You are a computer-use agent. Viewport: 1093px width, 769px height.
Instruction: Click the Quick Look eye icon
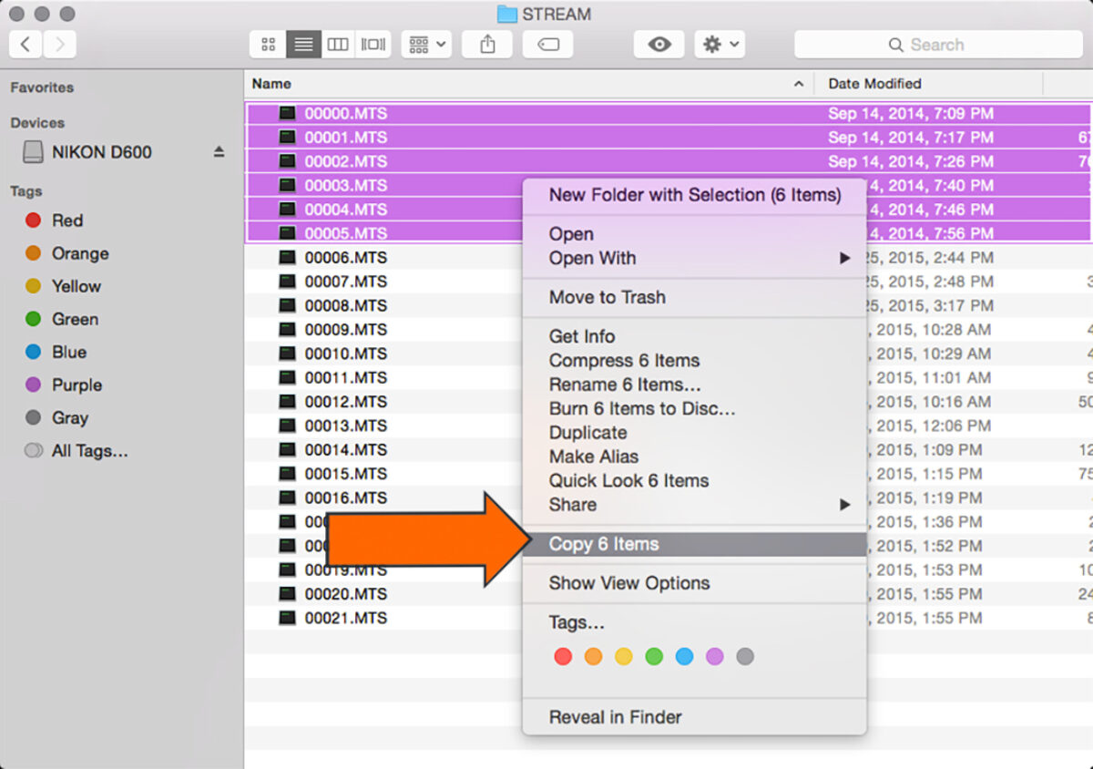[659, 45]
